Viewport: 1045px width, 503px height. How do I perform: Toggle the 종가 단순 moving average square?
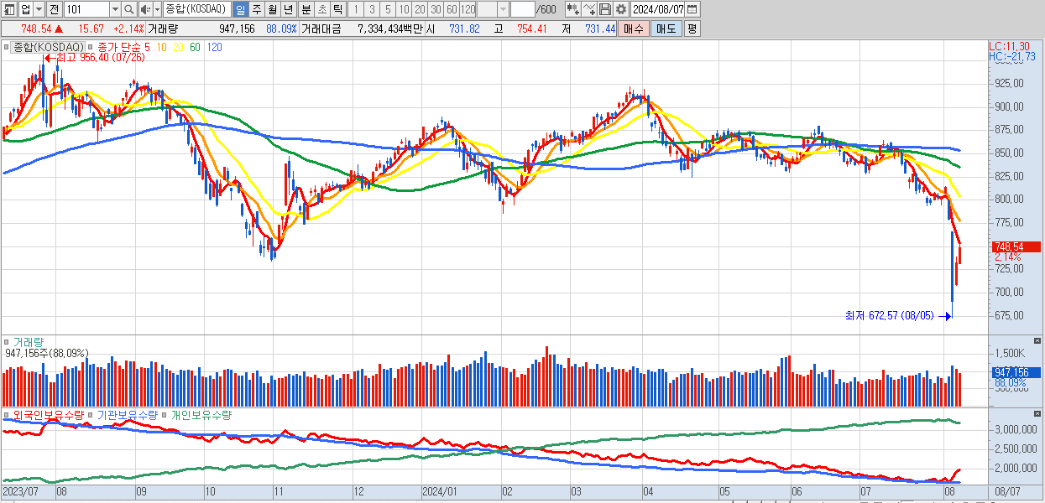point(91,47)
